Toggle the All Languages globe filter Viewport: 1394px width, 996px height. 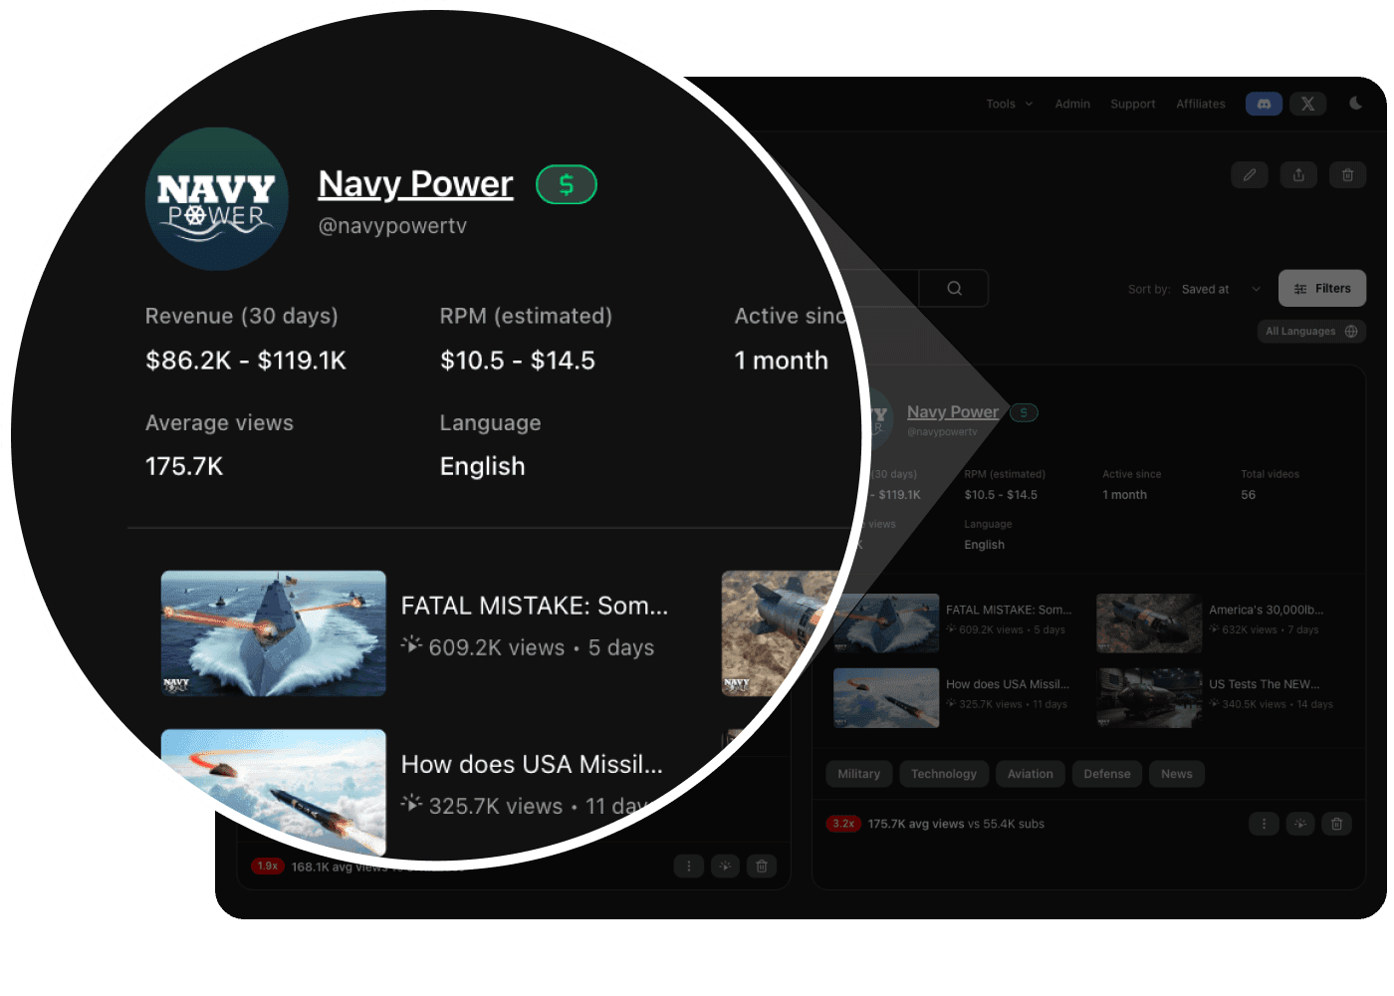click(x=1311, y=331)
